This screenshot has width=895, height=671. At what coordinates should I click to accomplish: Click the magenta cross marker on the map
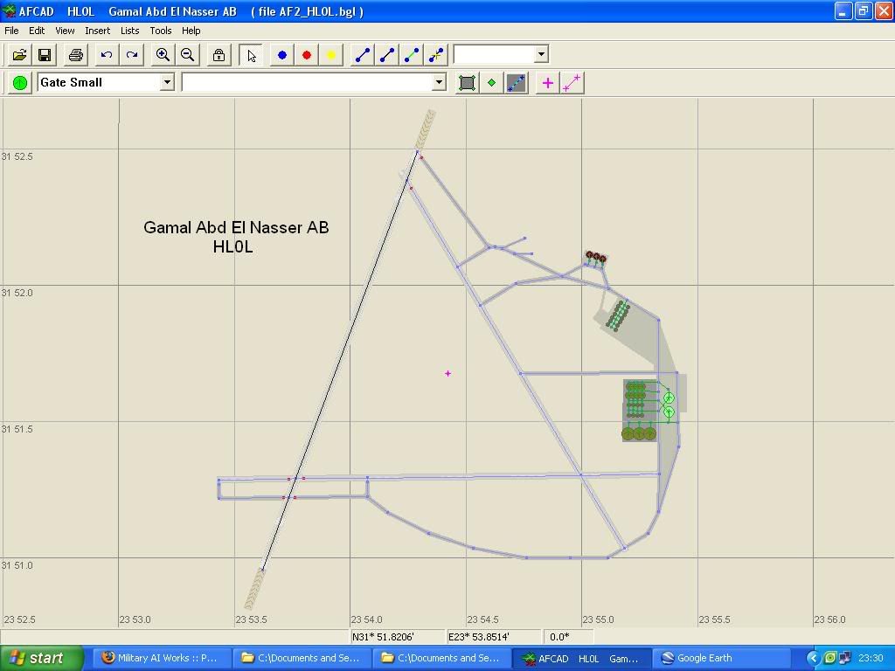(448, 373)
